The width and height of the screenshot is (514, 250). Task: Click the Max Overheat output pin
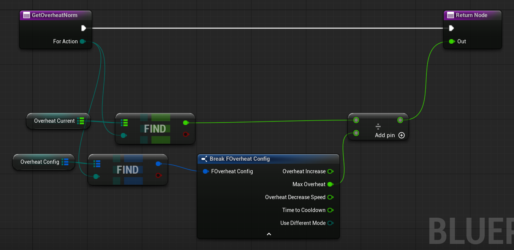330,184
